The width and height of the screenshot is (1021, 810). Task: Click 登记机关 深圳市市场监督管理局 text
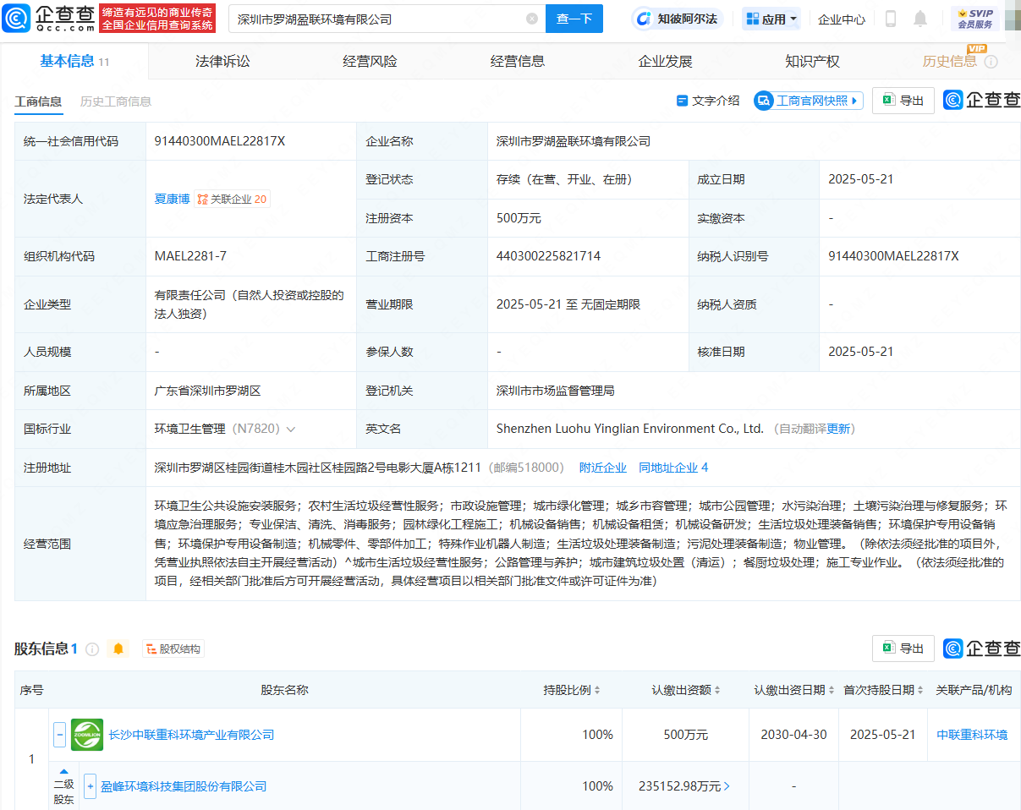pyautogui.click(x=555, y=391)
